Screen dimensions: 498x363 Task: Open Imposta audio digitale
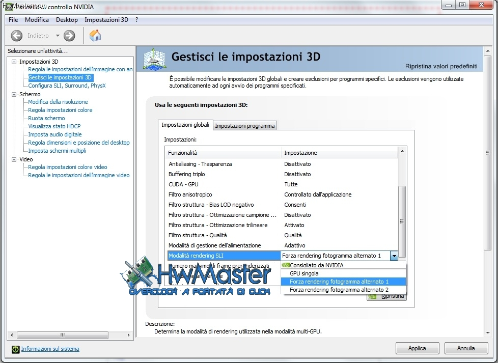point(54,134)
